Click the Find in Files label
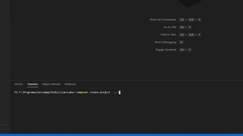The height and width of the screenshot is (136, 243). [x=168, y=35]
